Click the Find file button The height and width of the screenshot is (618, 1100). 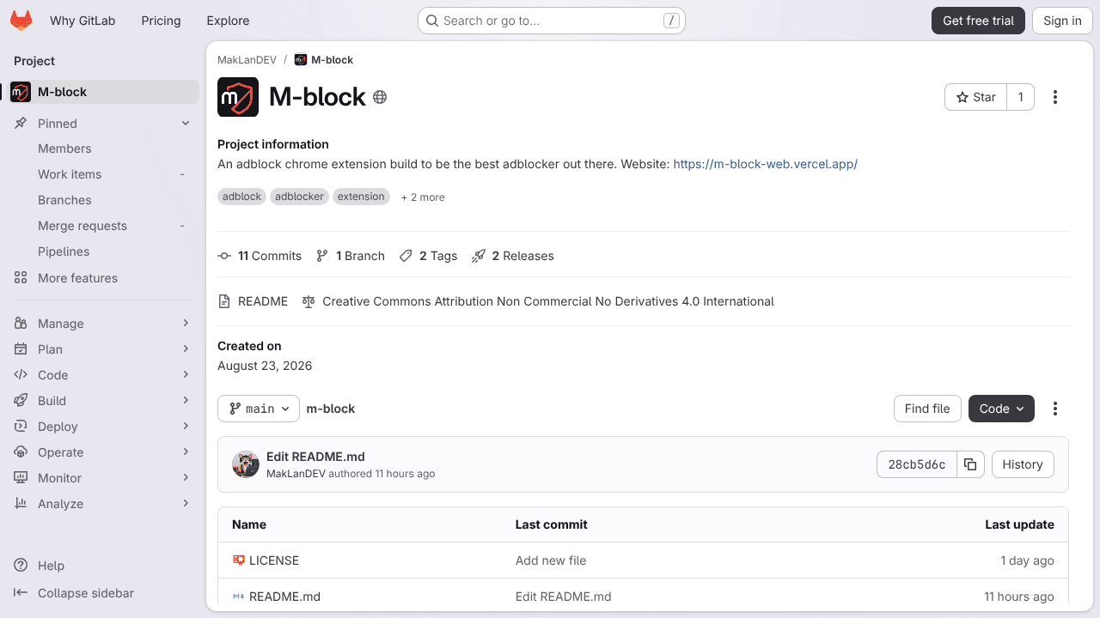pos(927,409)
